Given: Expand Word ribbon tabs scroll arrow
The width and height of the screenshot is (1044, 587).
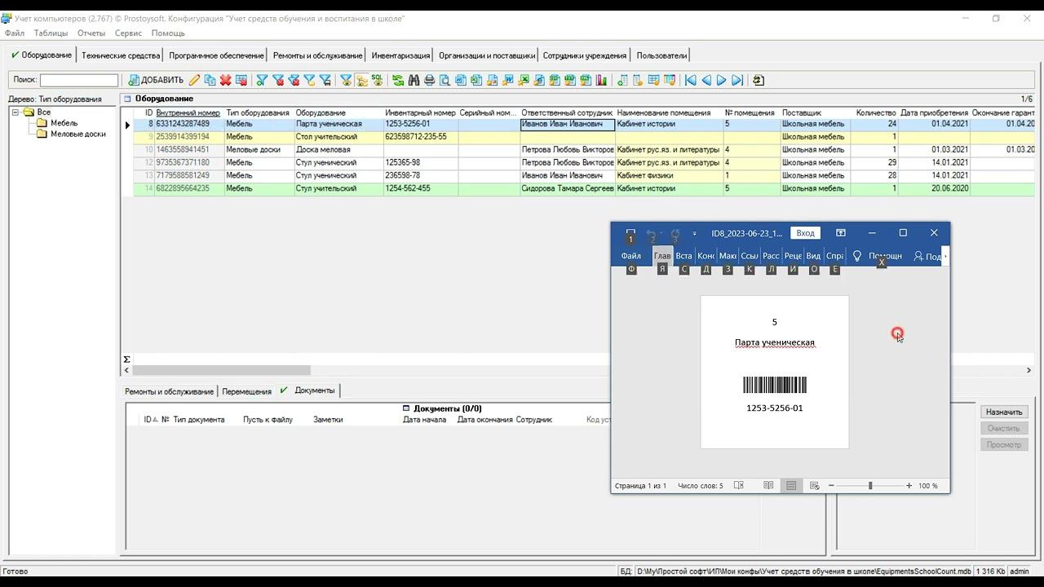Looking at the screenshot, I should (945, 256).
